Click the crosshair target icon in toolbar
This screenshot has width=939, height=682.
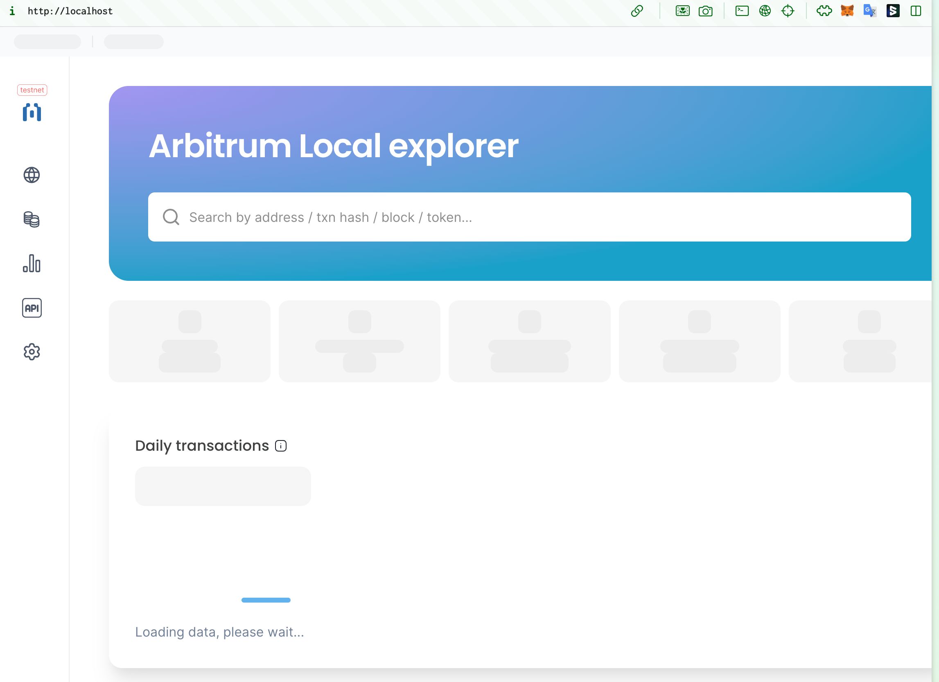point(788,11)
